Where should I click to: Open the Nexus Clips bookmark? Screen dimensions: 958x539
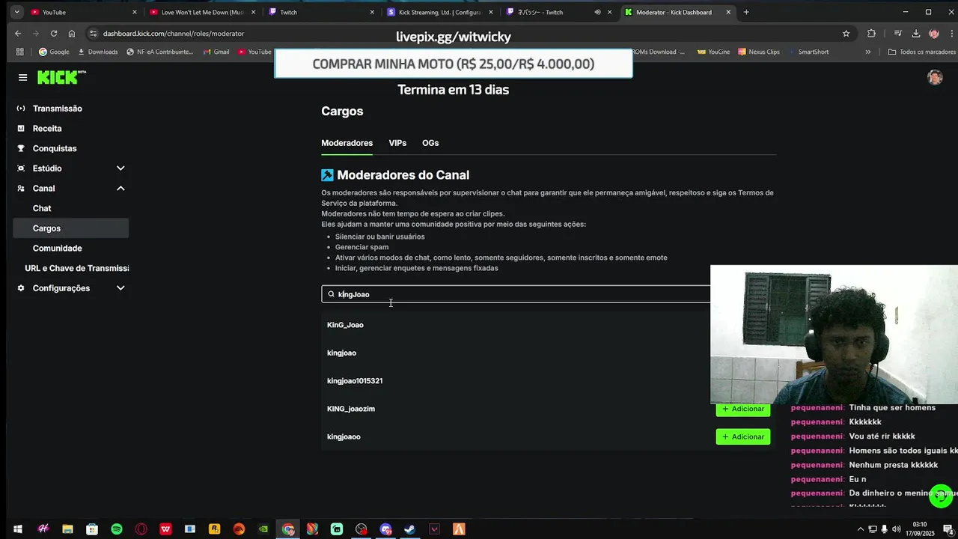pyautogui.click(x=759, y=52)
